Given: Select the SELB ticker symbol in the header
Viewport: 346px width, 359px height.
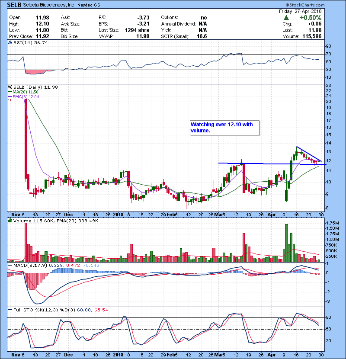Looking at the screenshot, I should click(x=14, y=5).
